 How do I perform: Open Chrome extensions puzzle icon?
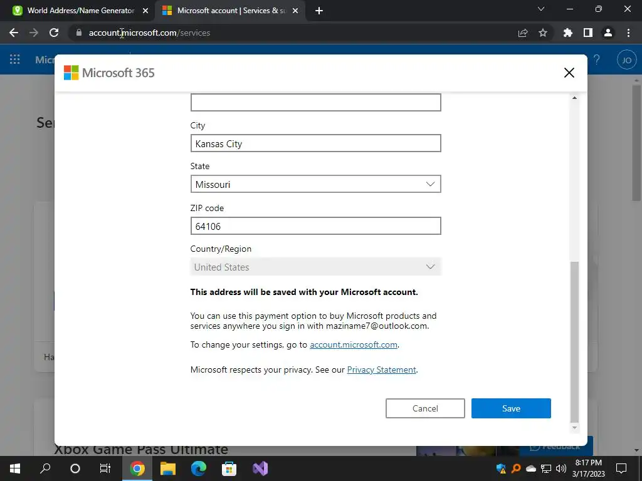coord(567,33)
